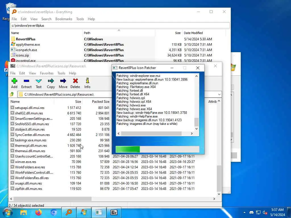Click the Copy toolbar icon in 7-Zip
This screenshot has width=291, height=218.
(x=51, y=83)
